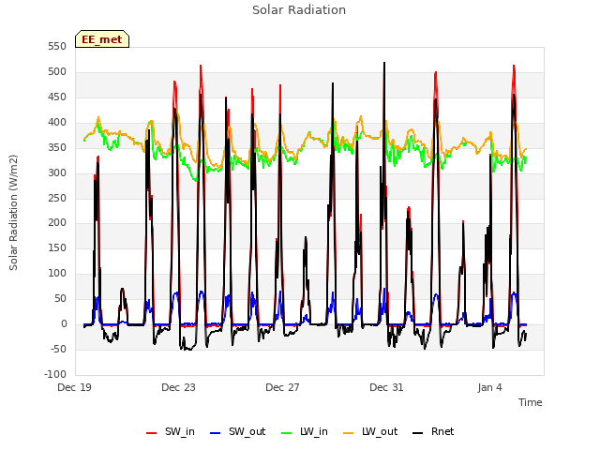Click the 0 y-axis tick label
The image size is (600, 450).
pyautogui.click(x=64, y=324)
